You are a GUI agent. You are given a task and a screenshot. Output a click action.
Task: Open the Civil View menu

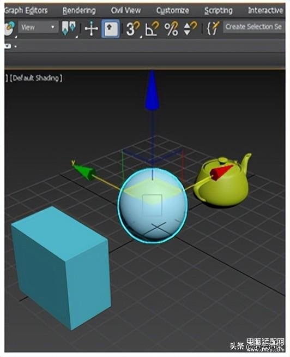tap(125, 10)
